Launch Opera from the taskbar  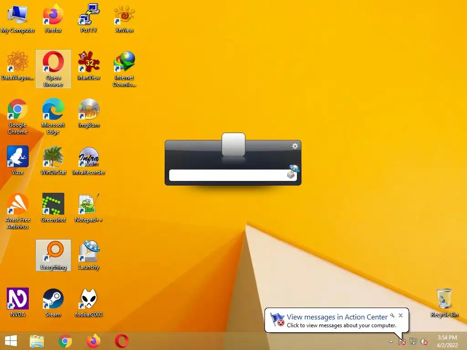[122, 341]
